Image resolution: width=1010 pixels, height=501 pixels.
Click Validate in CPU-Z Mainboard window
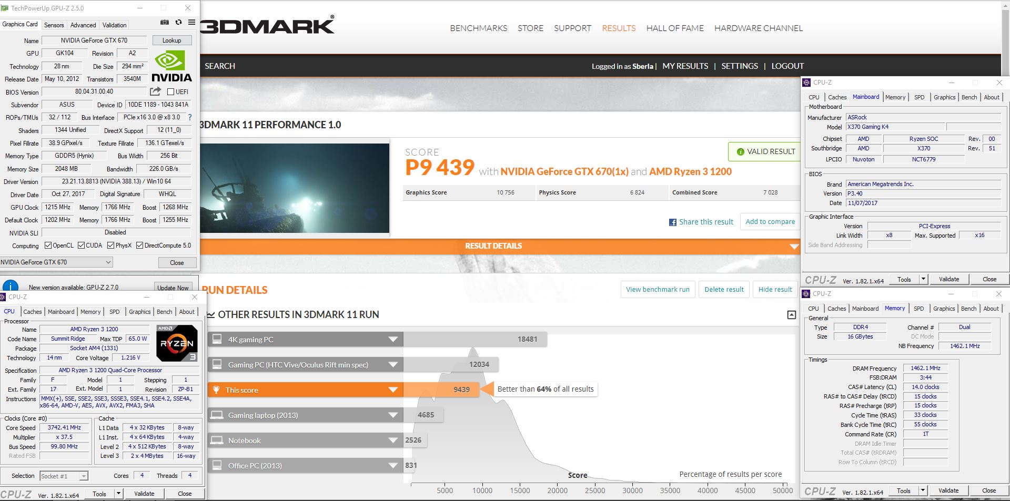click(x=949, y=279)
